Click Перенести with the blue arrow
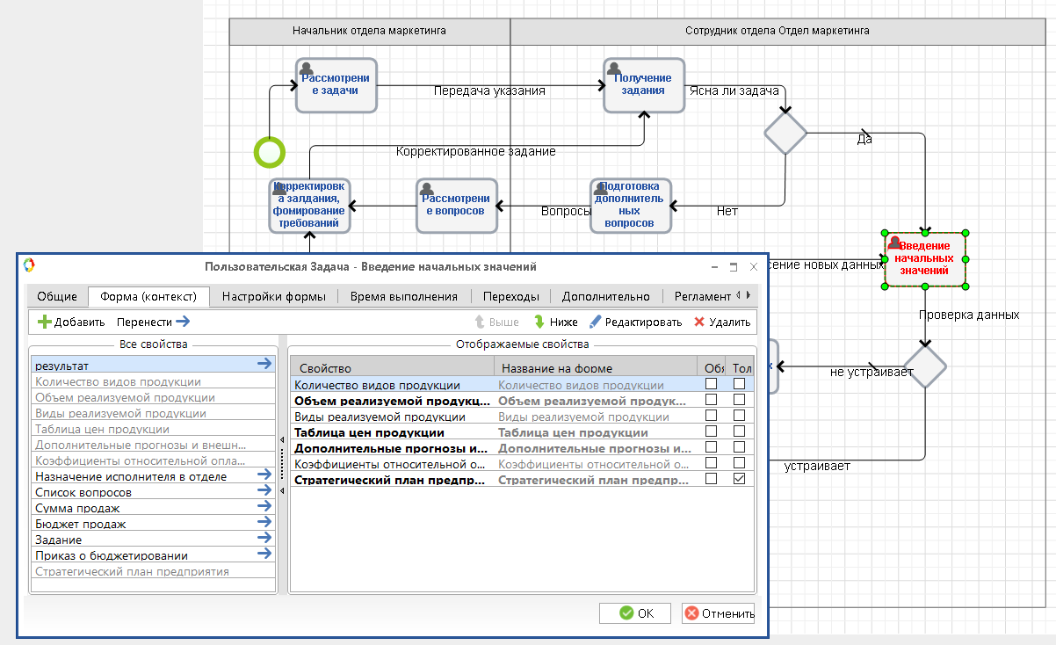1056x645 pixels. pyautogui.click(x=154, y=322)
